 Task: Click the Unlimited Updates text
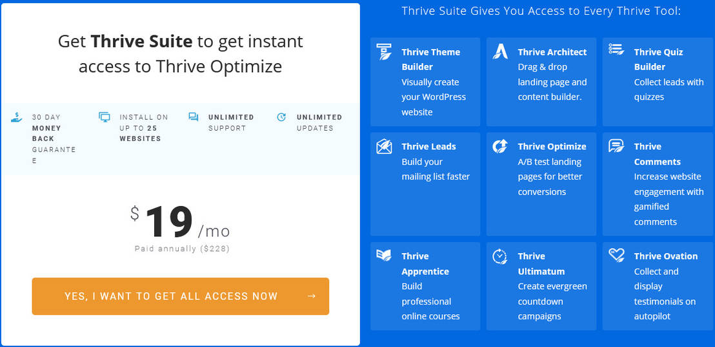319,122
